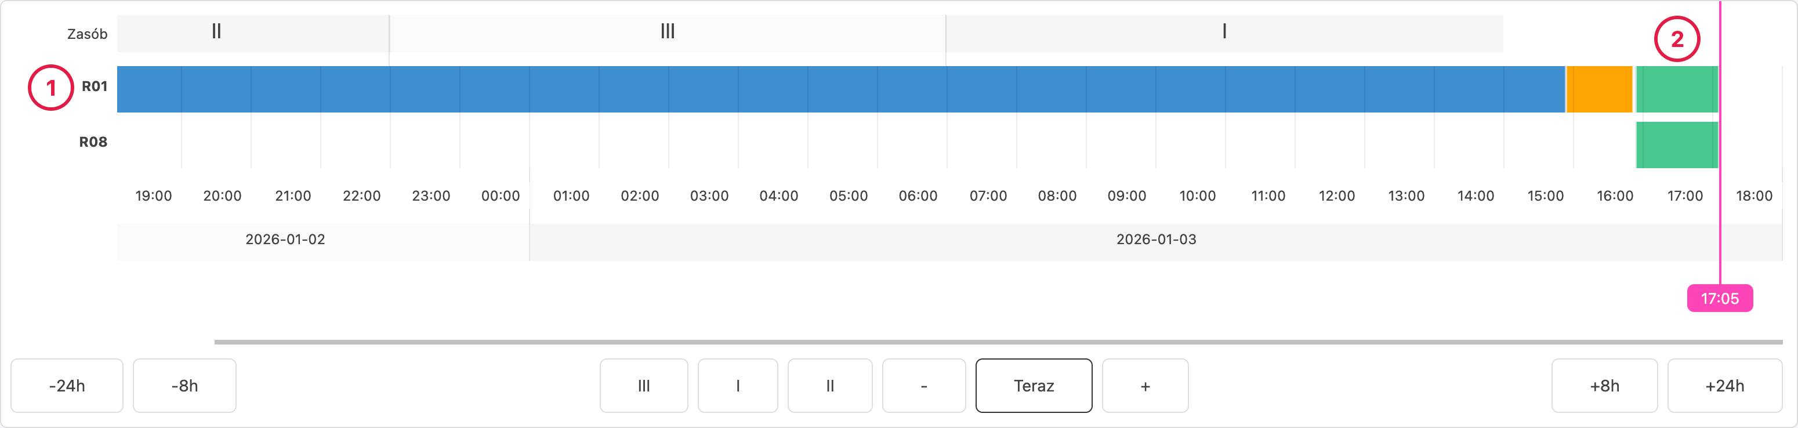Click the green segment on R01 row

(1677, 89)
